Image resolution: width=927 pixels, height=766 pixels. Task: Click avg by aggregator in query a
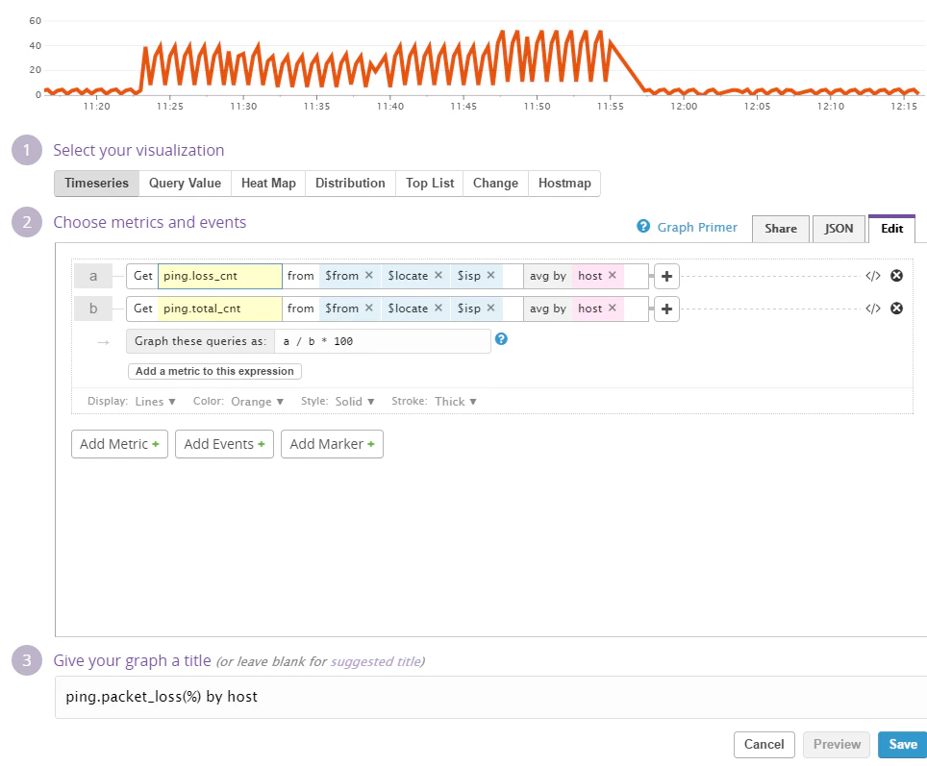click(x=547, y=276)
